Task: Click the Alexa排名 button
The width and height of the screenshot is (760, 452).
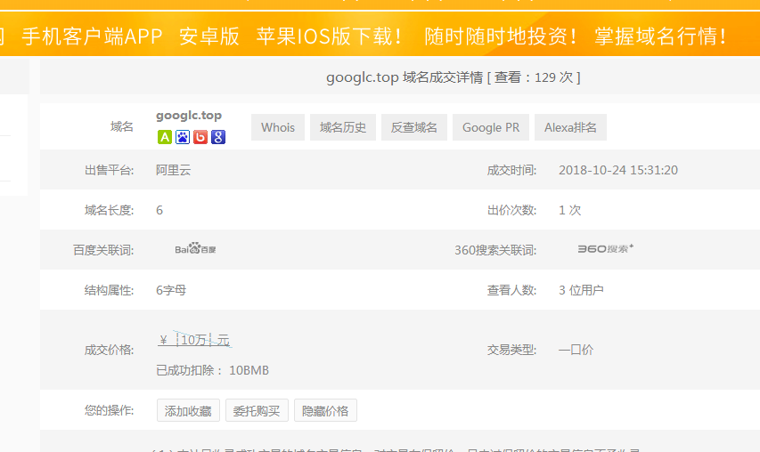Action: pos(570,127)
